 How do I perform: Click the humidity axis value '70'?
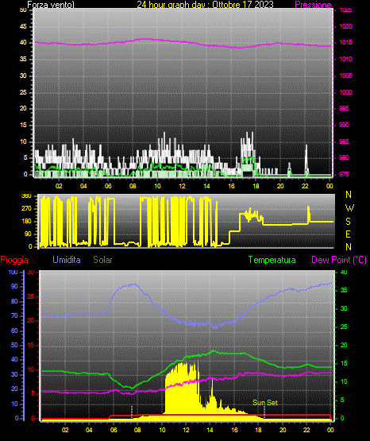tap(14, 315)
